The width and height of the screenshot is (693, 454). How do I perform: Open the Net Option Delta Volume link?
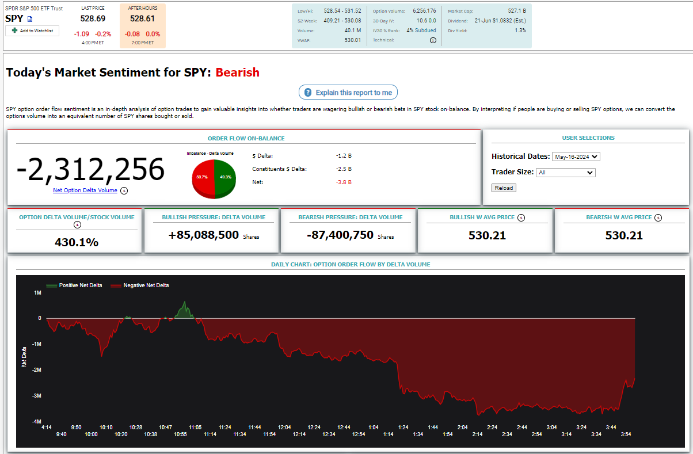pos(85,190)
